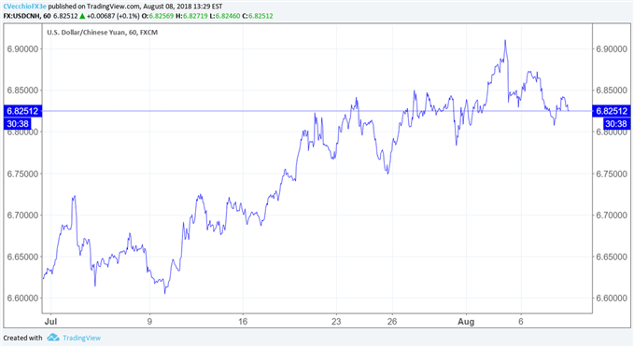
Task: Click the price line peak near 6.91
Action: pyautogui.click(x=505, y=41)
